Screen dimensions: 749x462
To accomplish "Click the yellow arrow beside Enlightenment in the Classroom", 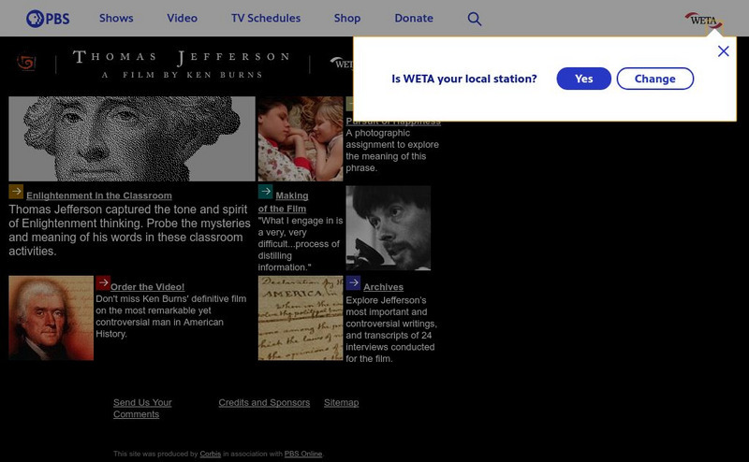I will click(16, 192).
